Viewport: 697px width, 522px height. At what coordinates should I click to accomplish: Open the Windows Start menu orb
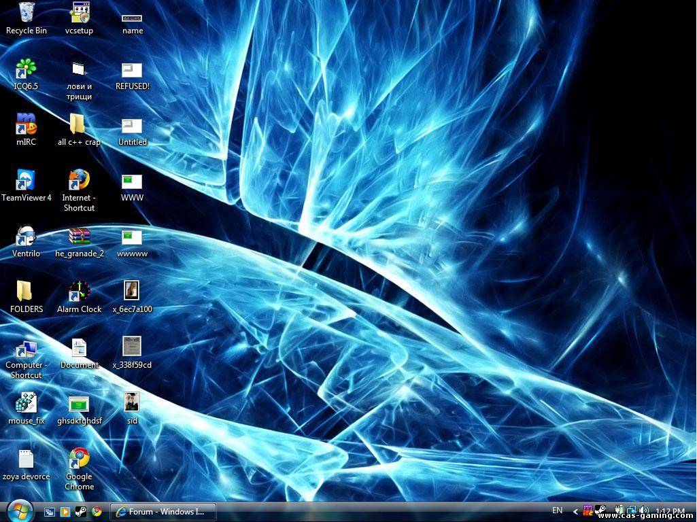(x=20, y=510)
